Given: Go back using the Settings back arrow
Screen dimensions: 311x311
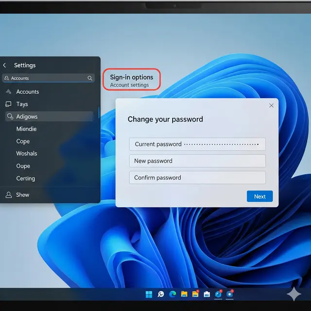Looking at the screenshot, I should (x=4, y=65).
